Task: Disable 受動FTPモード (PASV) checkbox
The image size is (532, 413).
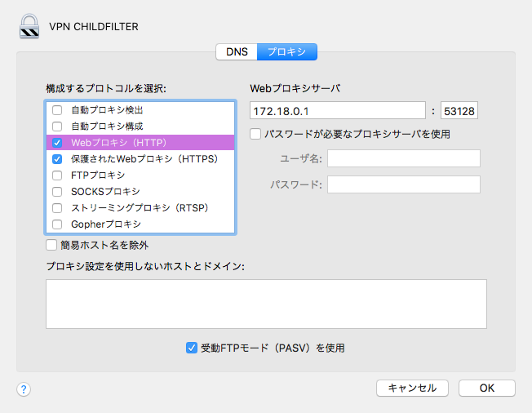Action: (192, 348)
